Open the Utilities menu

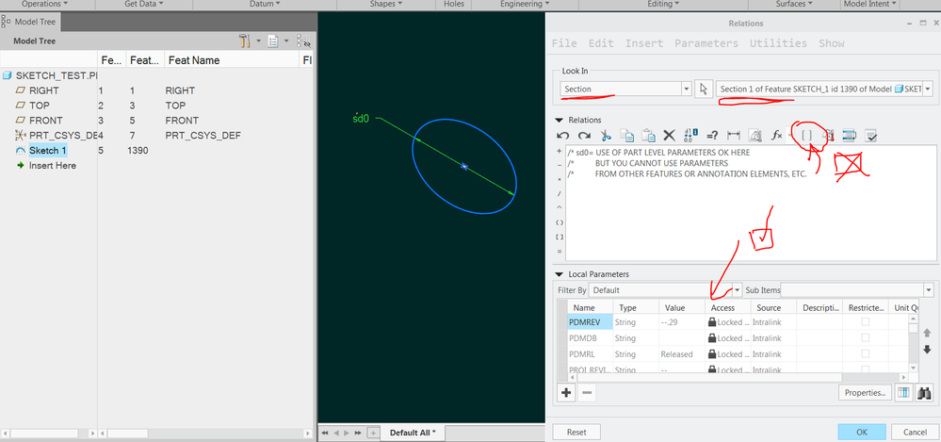click(x=778, y=43)
